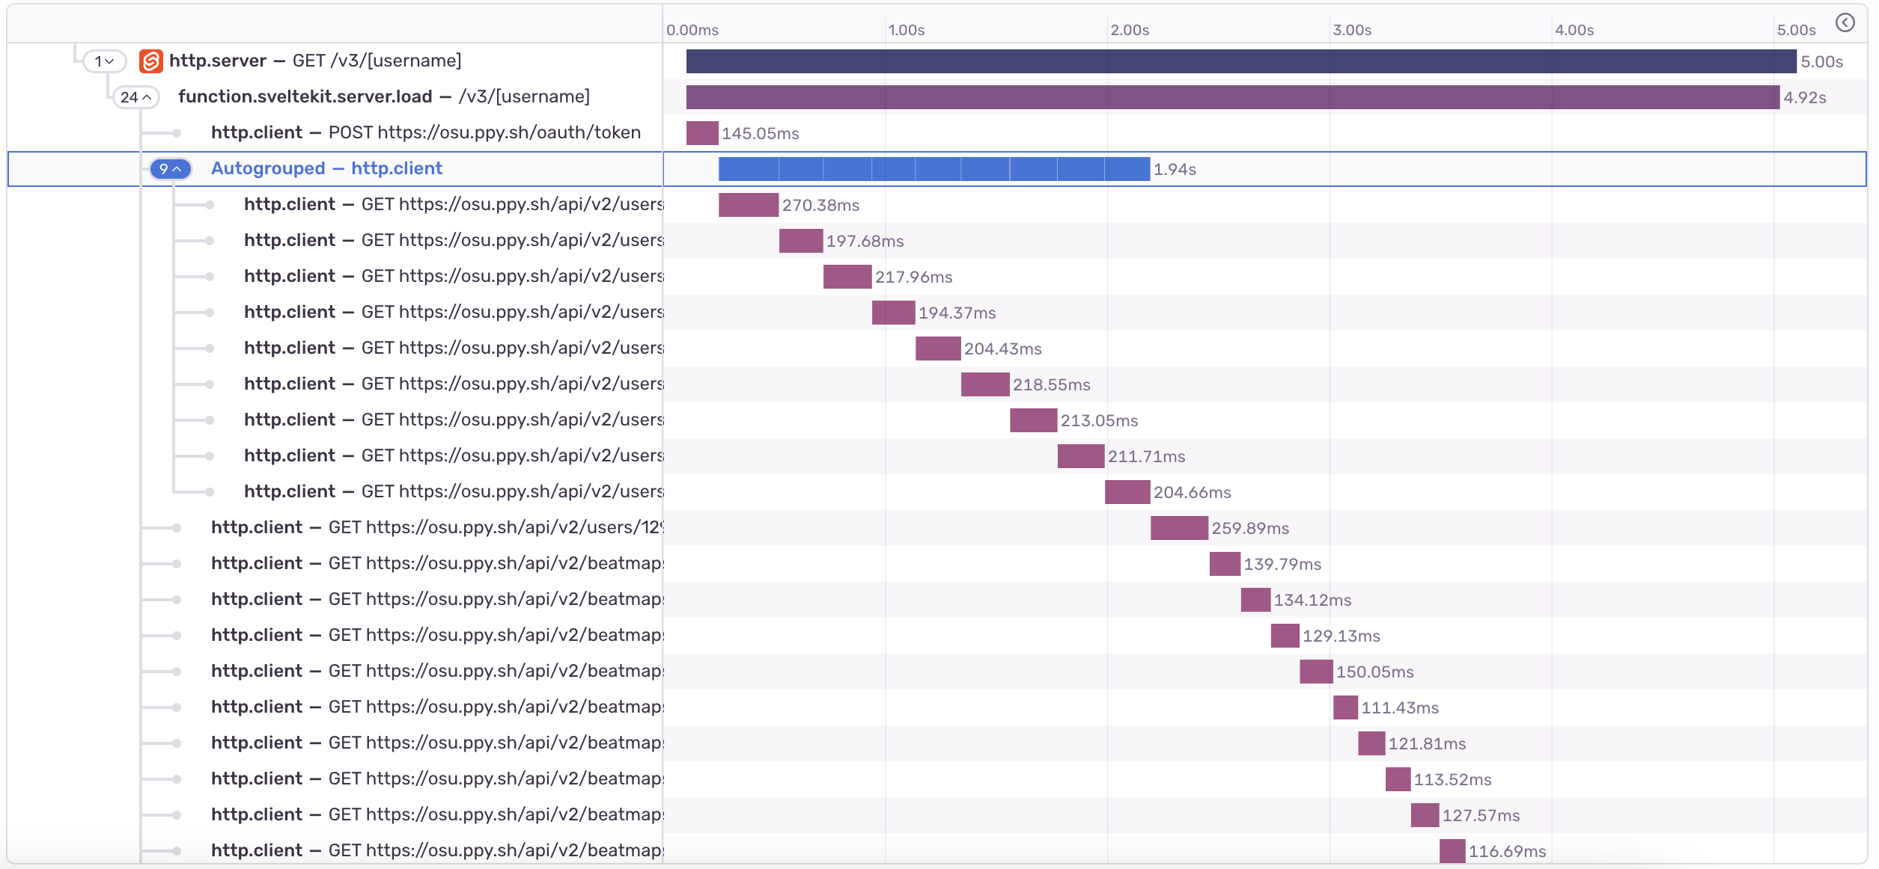Collapse the 9 autogrouped spans pill
The width and height of the screenshot is (1879, 869).
171,169
